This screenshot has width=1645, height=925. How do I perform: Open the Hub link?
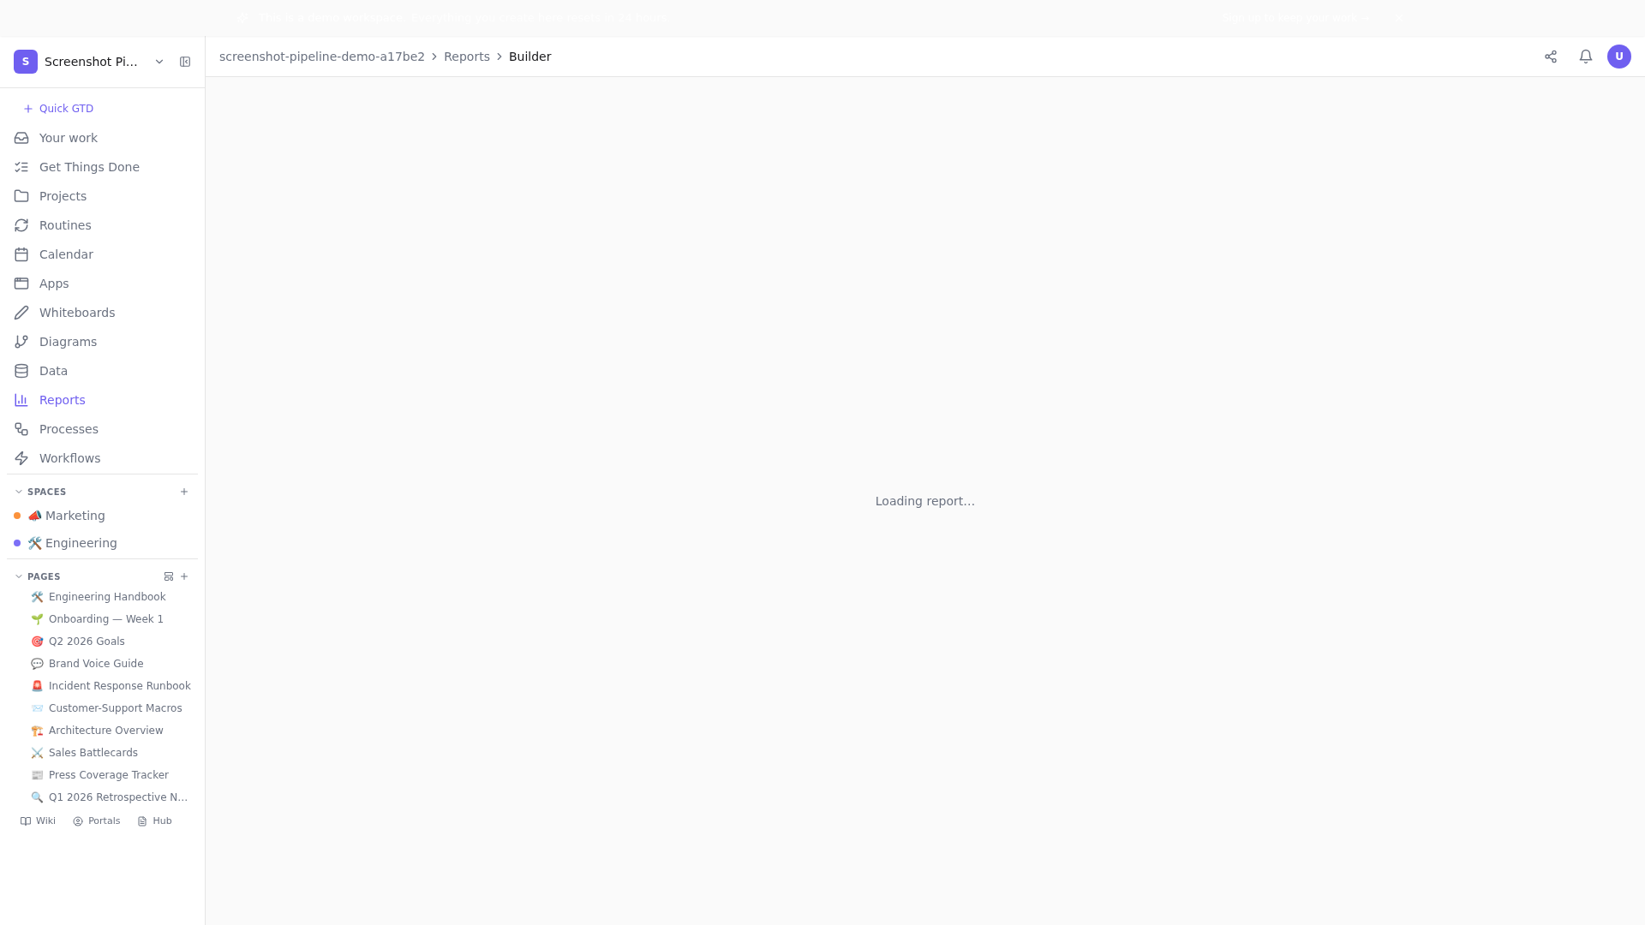click(x=155, y=821)
